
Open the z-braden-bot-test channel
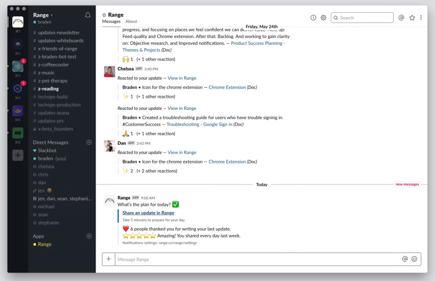pyautogui.click(x=57, y=57)
